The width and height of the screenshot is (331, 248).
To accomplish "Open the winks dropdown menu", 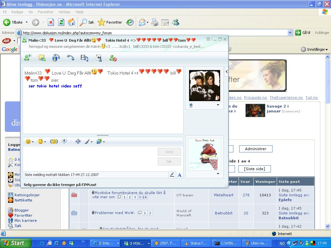I will tap(45, 142).
